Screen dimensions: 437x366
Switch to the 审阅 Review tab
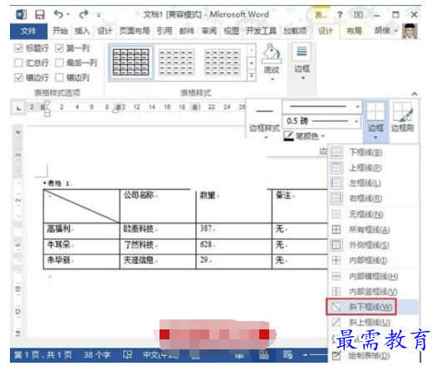click(x=209, y=31)
